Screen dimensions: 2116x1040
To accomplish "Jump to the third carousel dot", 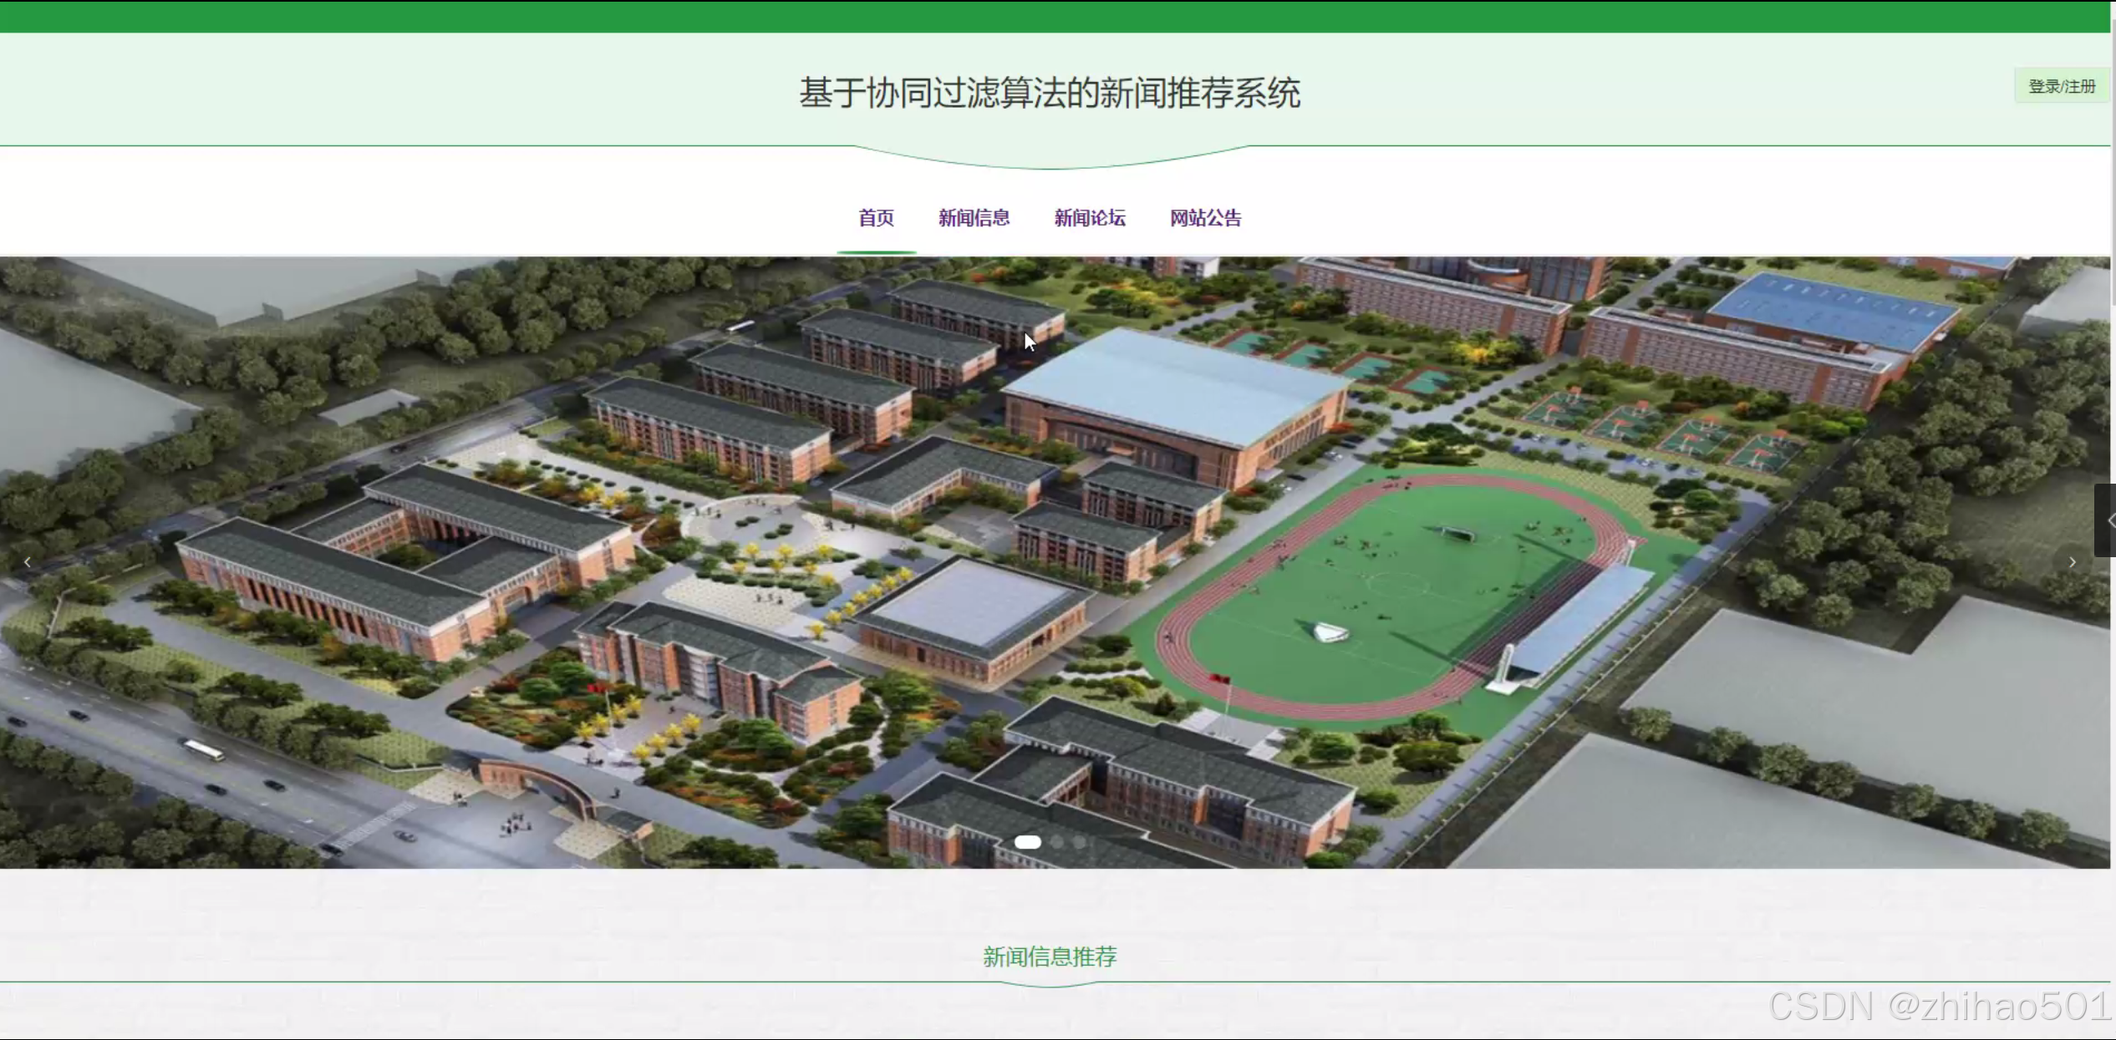I will pyautogui.click(x=1080, y=842).
